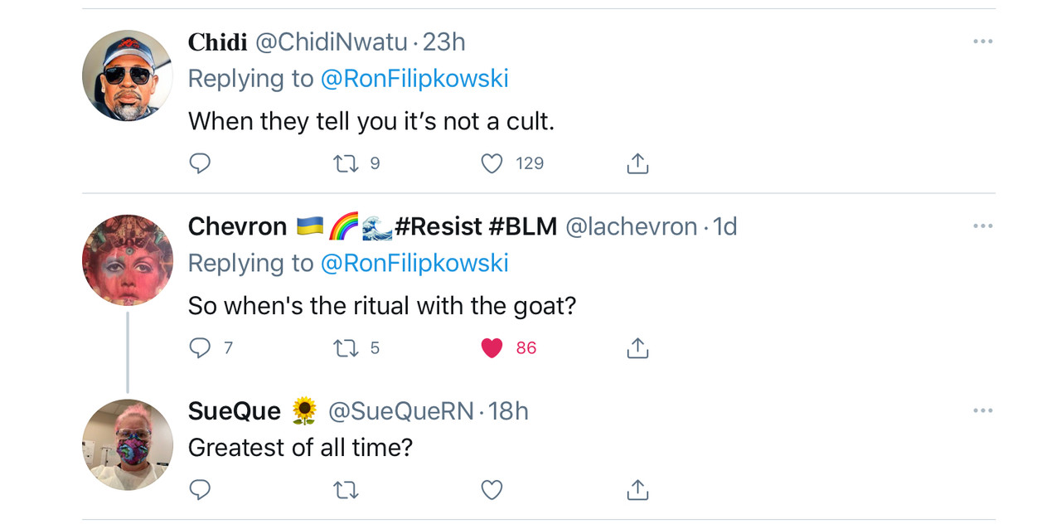View Chidi's profile picture
1061x524 pixels.
click(128, 75)
